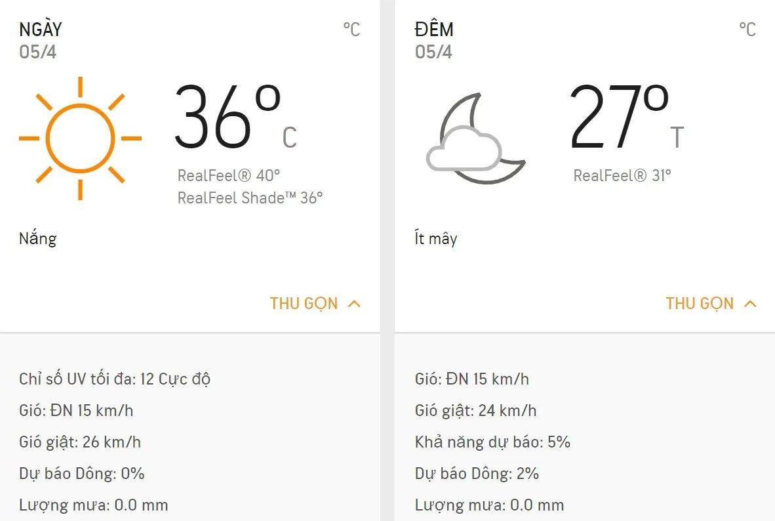The width and height of the screenshot is (775, 521).
Task: Collapse the night forecast with THU GỌN
Action: (700, 304)
